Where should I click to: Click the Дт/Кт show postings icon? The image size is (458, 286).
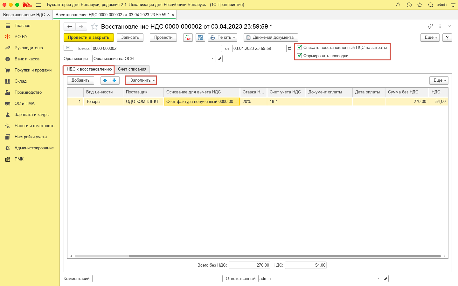tap(188, 37)
